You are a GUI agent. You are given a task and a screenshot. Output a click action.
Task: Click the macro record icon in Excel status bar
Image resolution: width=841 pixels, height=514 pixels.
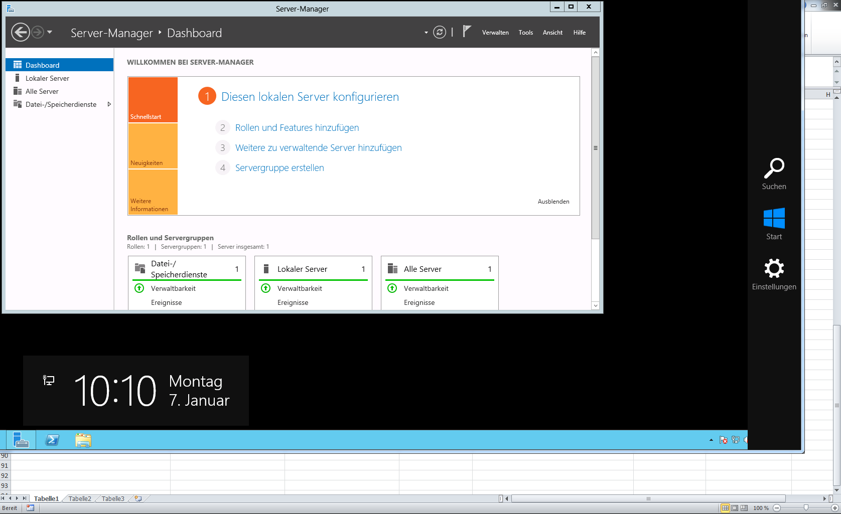click(x=30, y=508)
